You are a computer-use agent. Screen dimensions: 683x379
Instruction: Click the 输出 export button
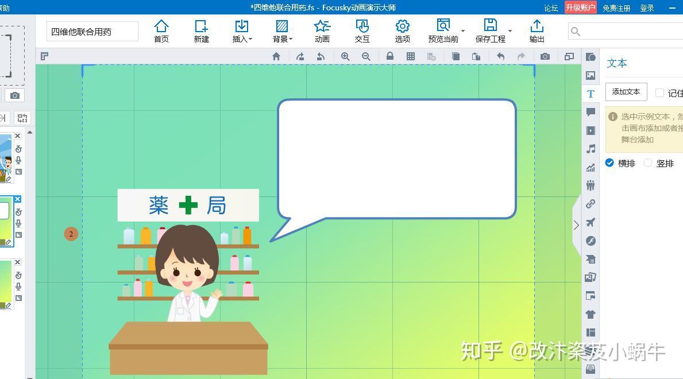coord(537,31)
